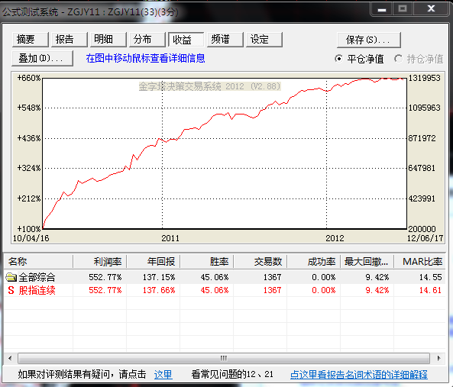Open the 明细 details tab
453x387 pixels.
[108, 39]
